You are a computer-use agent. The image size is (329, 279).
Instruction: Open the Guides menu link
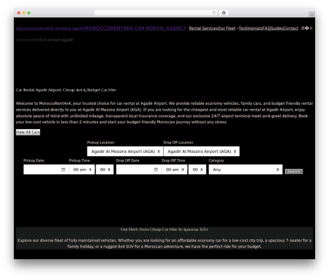point(277,28)
